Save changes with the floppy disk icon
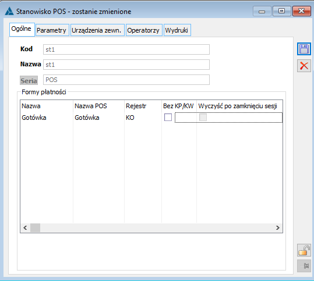The width and height of the screenshot is (314, 281). (x=304, y=49)
